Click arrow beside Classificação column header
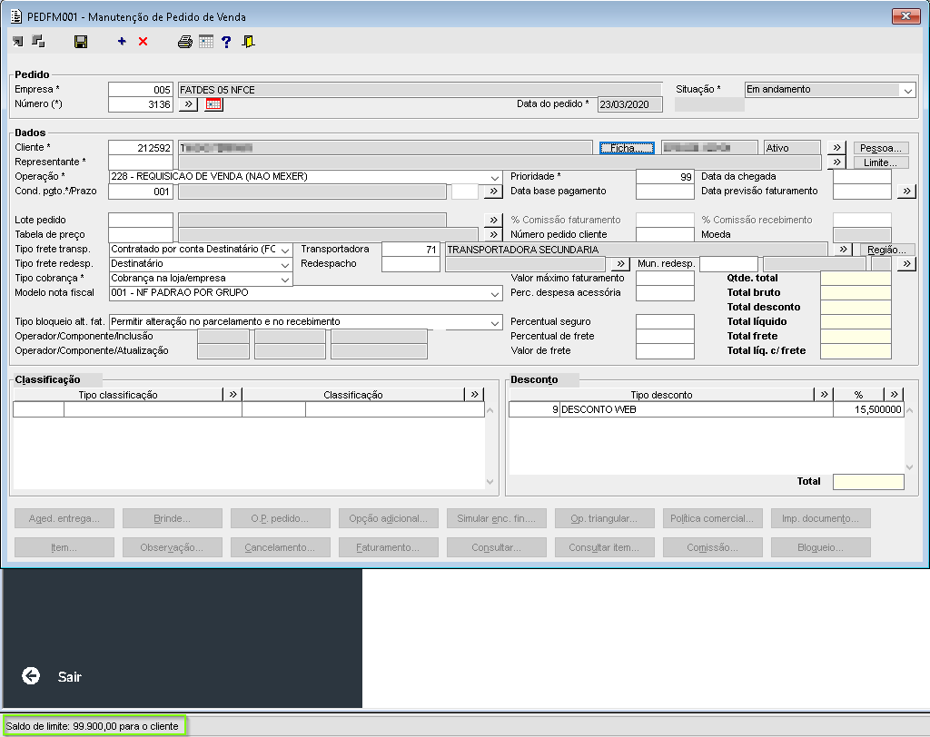Image resolution: width=930 pixels, height=737 pixels. (474, 394)
